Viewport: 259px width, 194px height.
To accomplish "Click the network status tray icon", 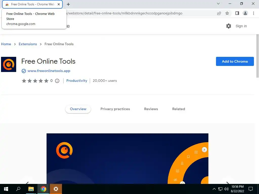I will (x=220, y=189).
